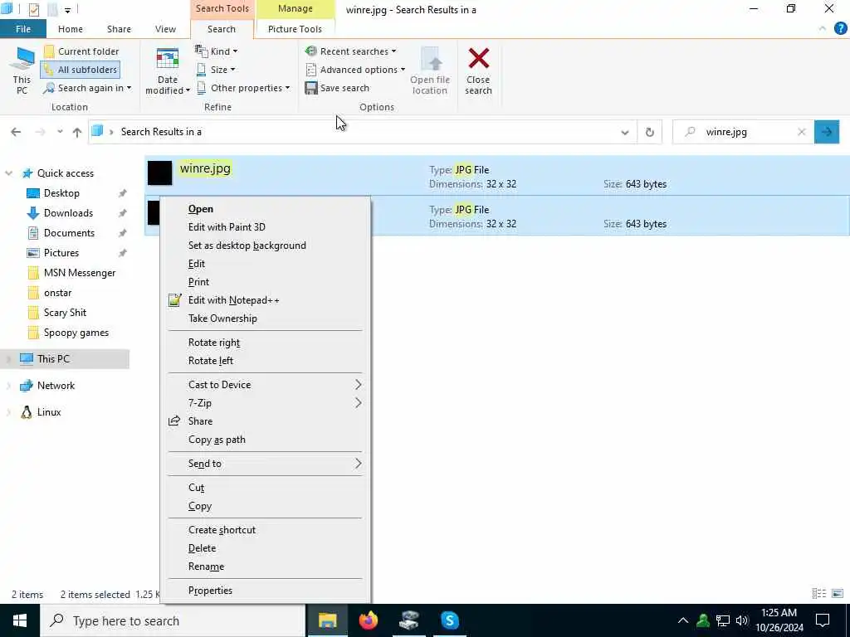
Task: Click the Back navigation arrow
Action: point(16,132)
